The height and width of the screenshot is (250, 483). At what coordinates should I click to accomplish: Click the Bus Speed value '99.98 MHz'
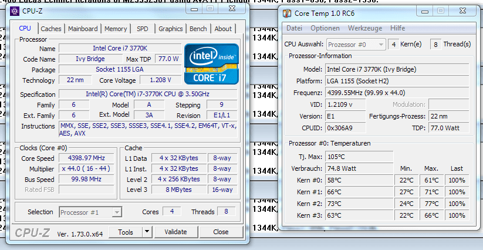(x=86, y=179)
